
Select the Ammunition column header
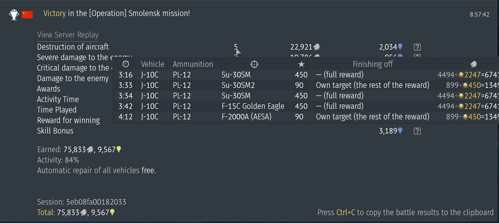coord(193,64)
